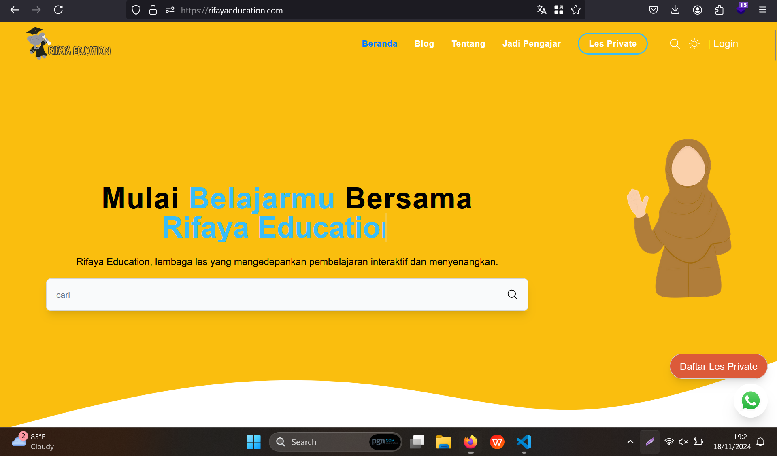This screenshot has height=456, width=777.
Task: Expand the hidden system tray icons chevron
Action: 630,442
